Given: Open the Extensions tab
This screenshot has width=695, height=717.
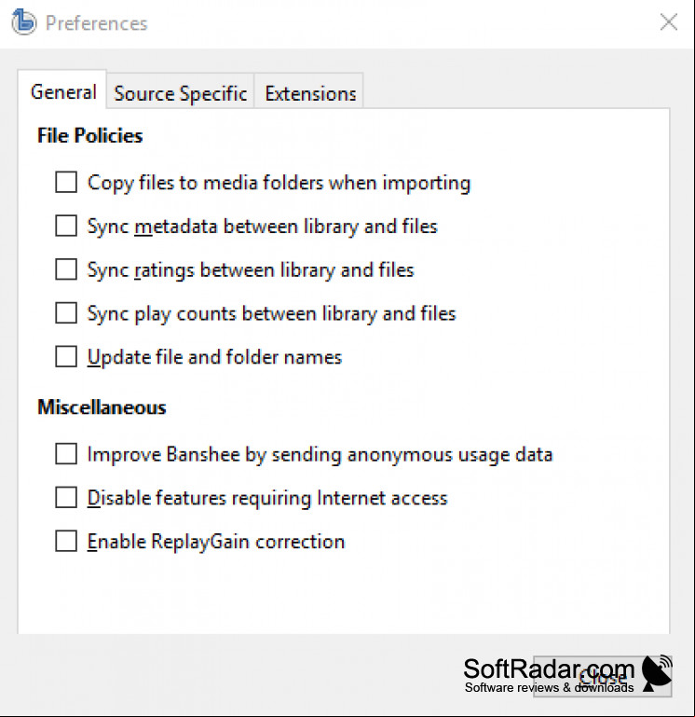Looking at the screenshot, I should pos(310,93).
